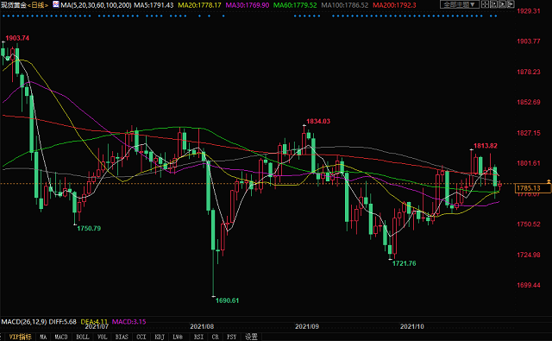The image size is (552, 341).
Task: Click the 日线 period label
Action: tap(37, 5)
